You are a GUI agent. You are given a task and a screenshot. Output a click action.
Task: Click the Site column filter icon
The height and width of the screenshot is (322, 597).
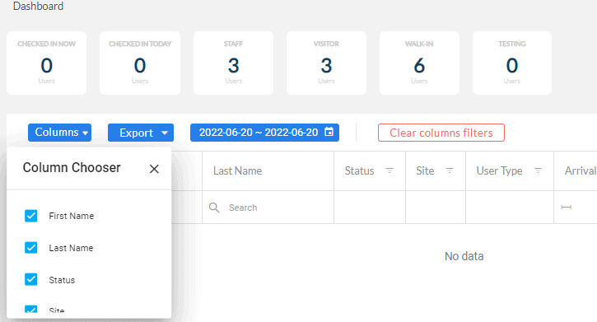(450, 171)
